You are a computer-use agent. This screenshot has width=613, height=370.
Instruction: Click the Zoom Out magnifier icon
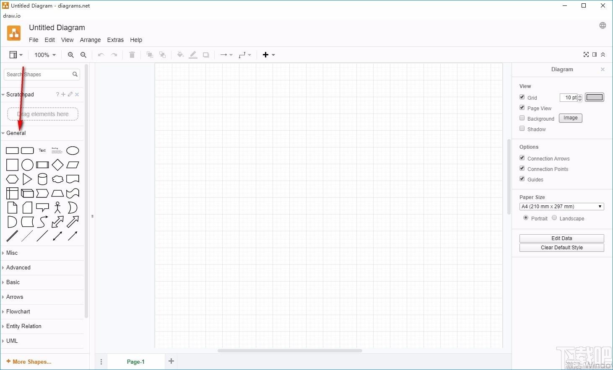[83, 55]
